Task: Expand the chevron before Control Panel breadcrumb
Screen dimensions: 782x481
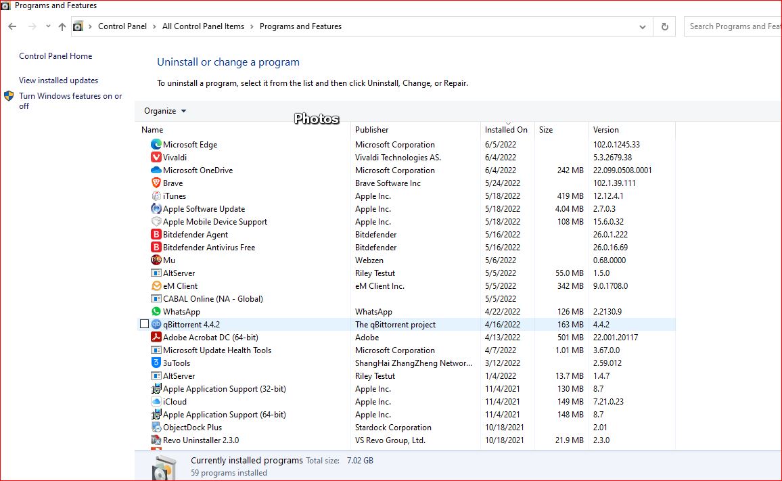Action: pyautogui.click(x=90, y=26)
